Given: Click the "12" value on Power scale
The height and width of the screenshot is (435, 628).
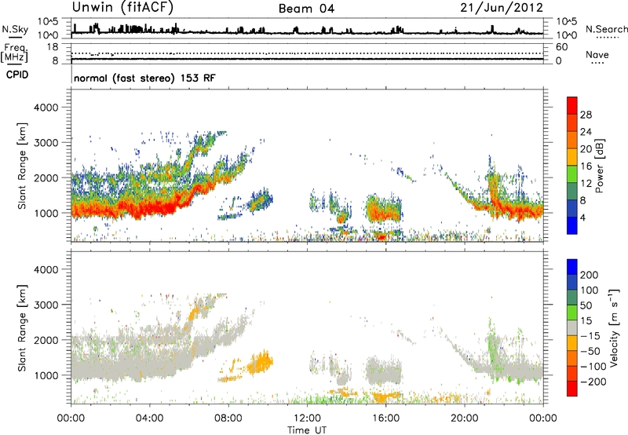Looking at the screenshot, I should click(586, 184).
